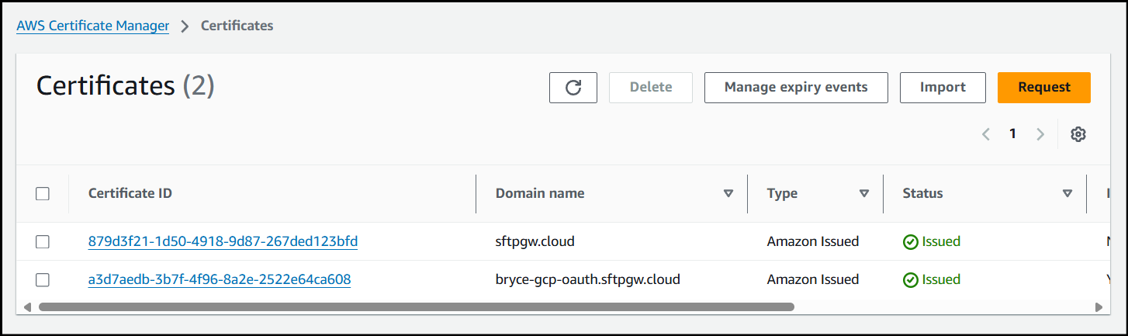The width and height of the screenshot is (1128, 336).
Task: Select checkbox for certificate a3d7aedb
Action: click(x=43, y=280)
